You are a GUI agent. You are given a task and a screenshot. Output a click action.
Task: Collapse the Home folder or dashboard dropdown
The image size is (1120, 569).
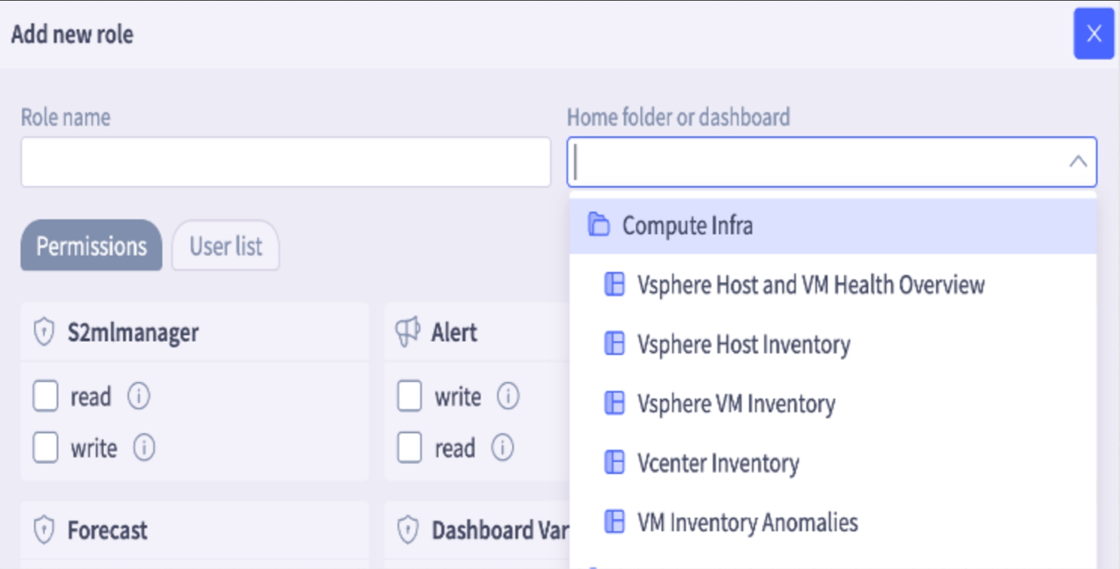[x=1078, y=161]
